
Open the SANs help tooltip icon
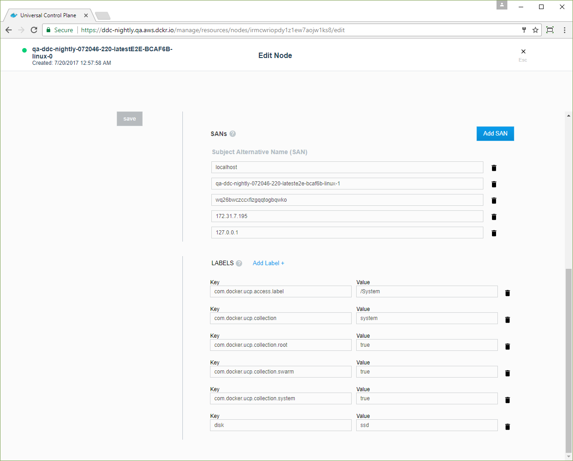tap(233, 134)
